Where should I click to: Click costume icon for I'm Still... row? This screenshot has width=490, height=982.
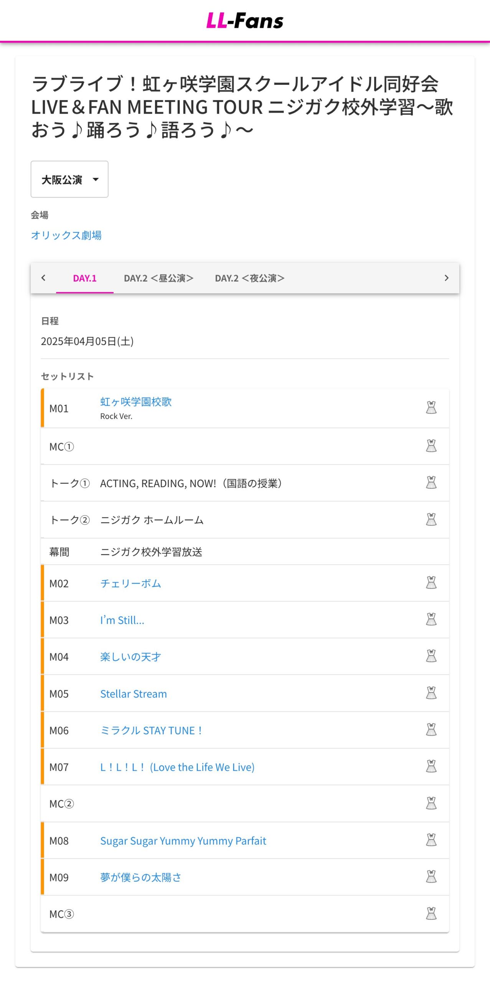point(431,620)
